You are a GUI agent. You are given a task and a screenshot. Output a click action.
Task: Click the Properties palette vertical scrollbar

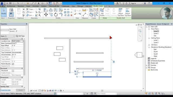point(24,58)
